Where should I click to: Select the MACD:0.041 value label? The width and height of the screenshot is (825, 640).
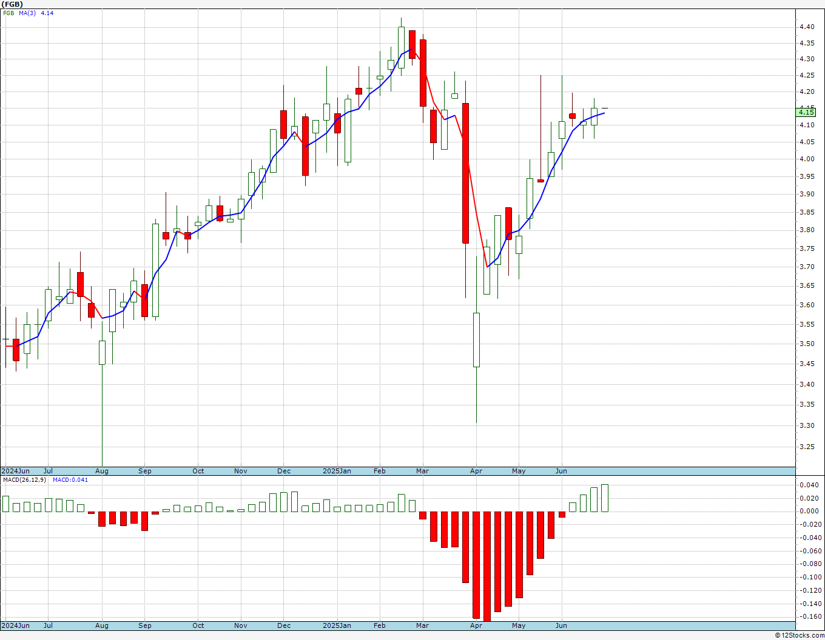pyautogui.click(x=70, y=480)
